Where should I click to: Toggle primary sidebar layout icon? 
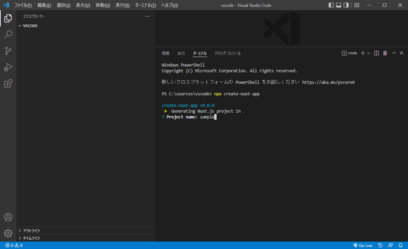pyautogui.click(x=331, y=5)
